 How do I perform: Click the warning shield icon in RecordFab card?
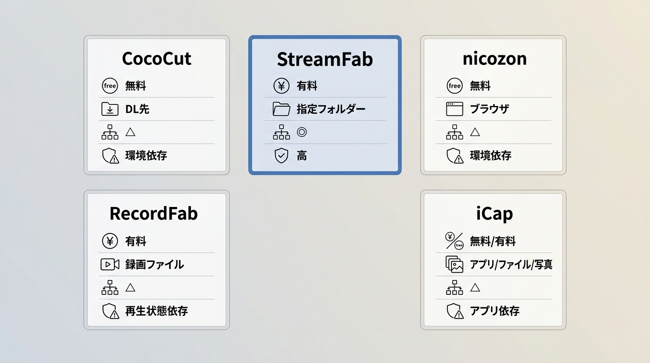point(110,311)
